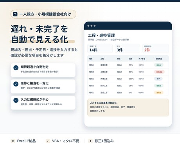The image size is (180, 148).
Task: Click the check icon next to VBA・マクロ不要
Action: 48,141
